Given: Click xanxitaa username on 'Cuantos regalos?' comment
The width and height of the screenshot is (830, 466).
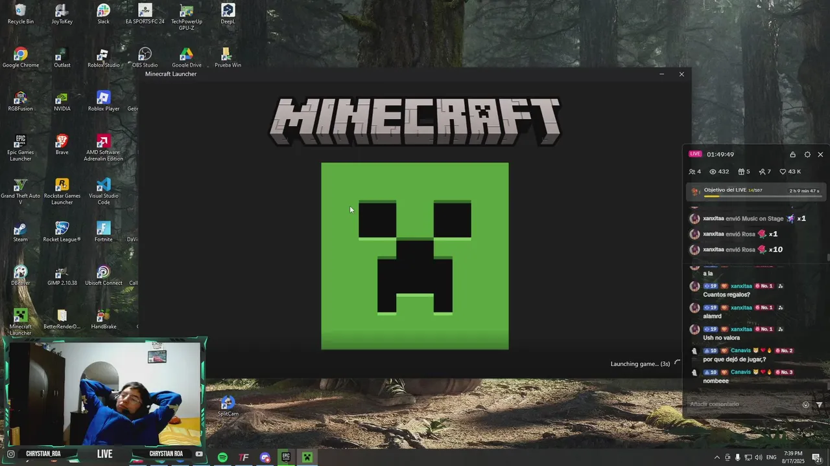Looking at the screenshot, I should coord(741,286).
